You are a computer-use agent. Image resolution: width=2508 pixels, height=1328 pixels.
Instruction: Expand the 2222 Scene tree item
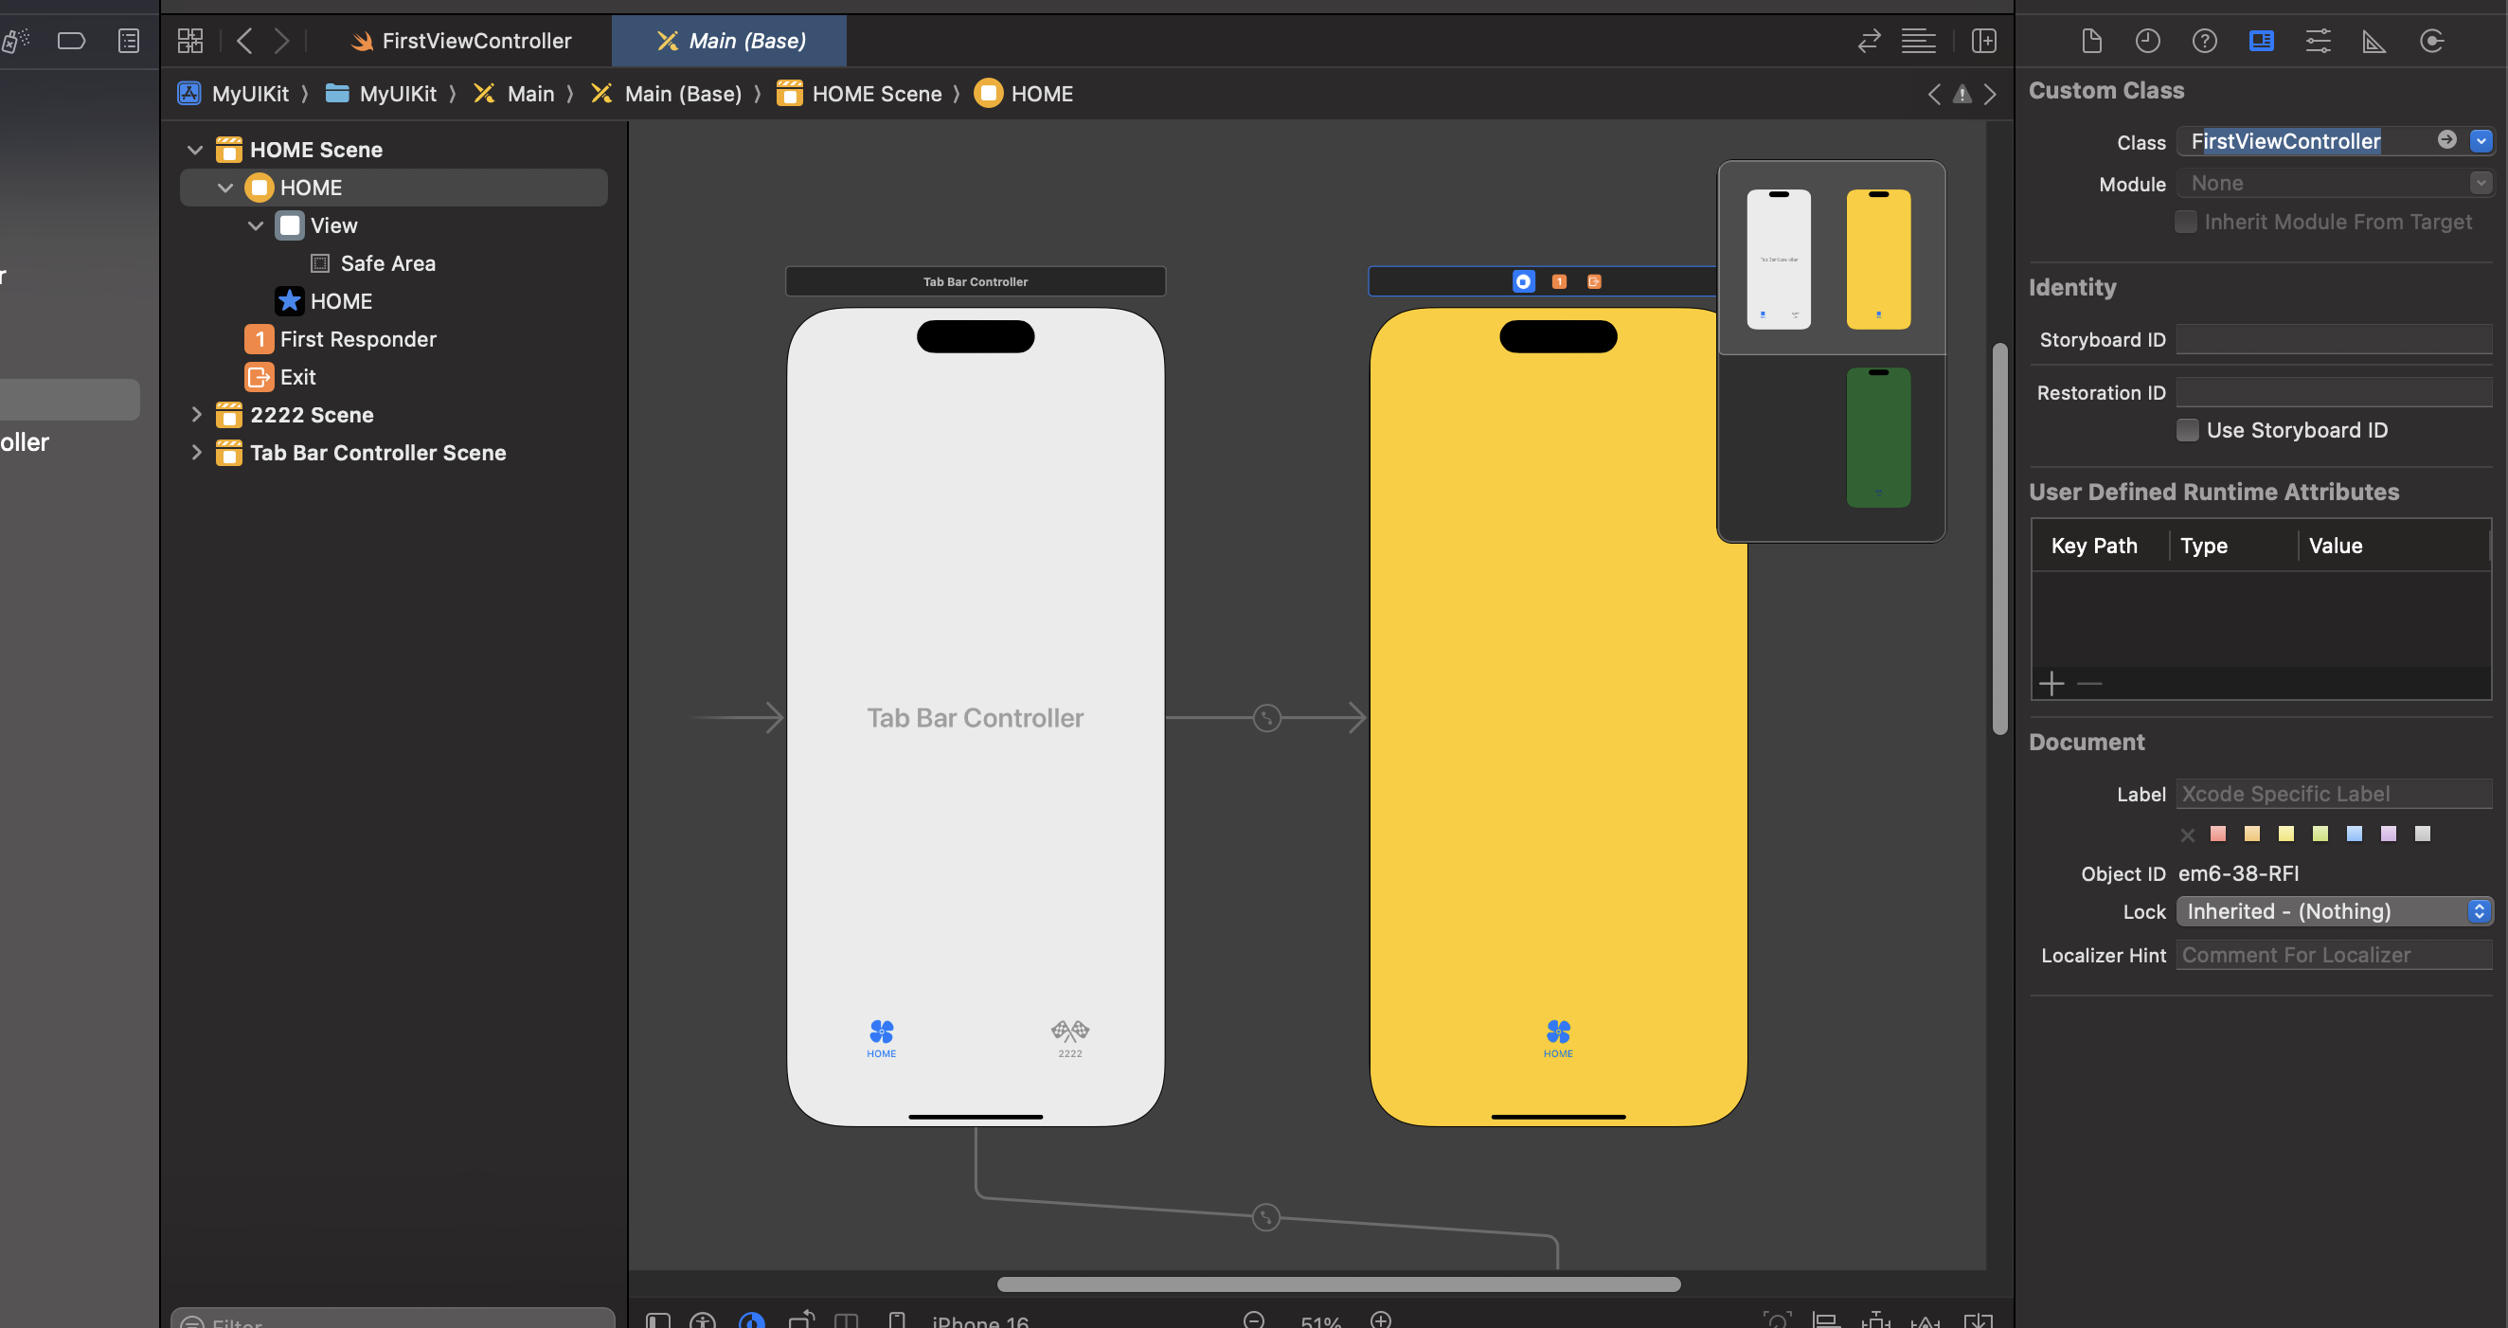[x=196, y=415]
